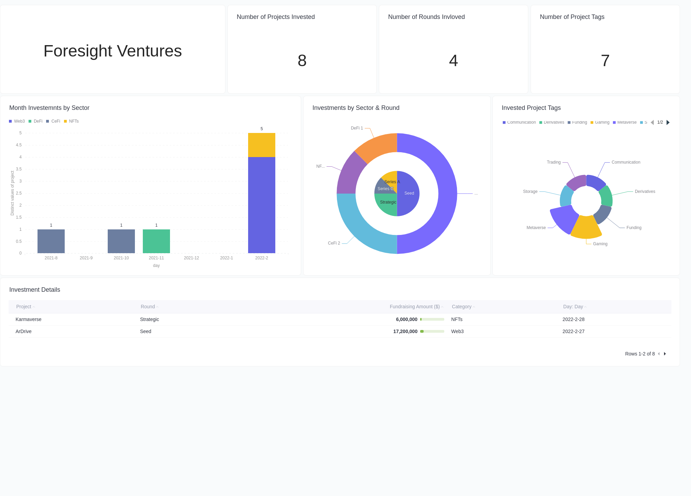Click the ArDrive project cell

(23, 331)
